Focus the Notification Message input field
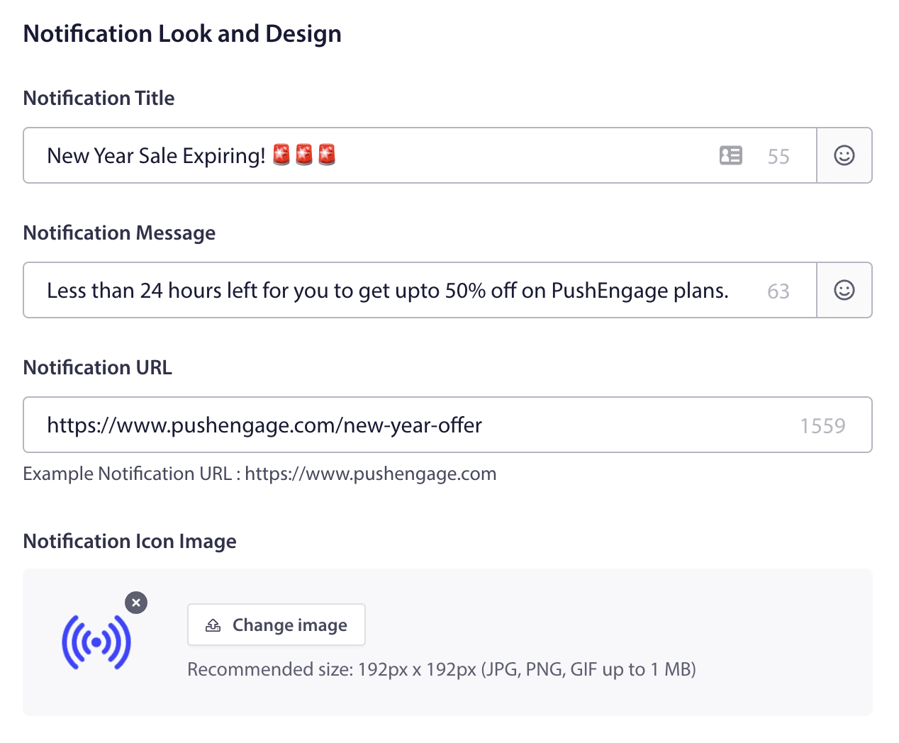 point(420,290)
